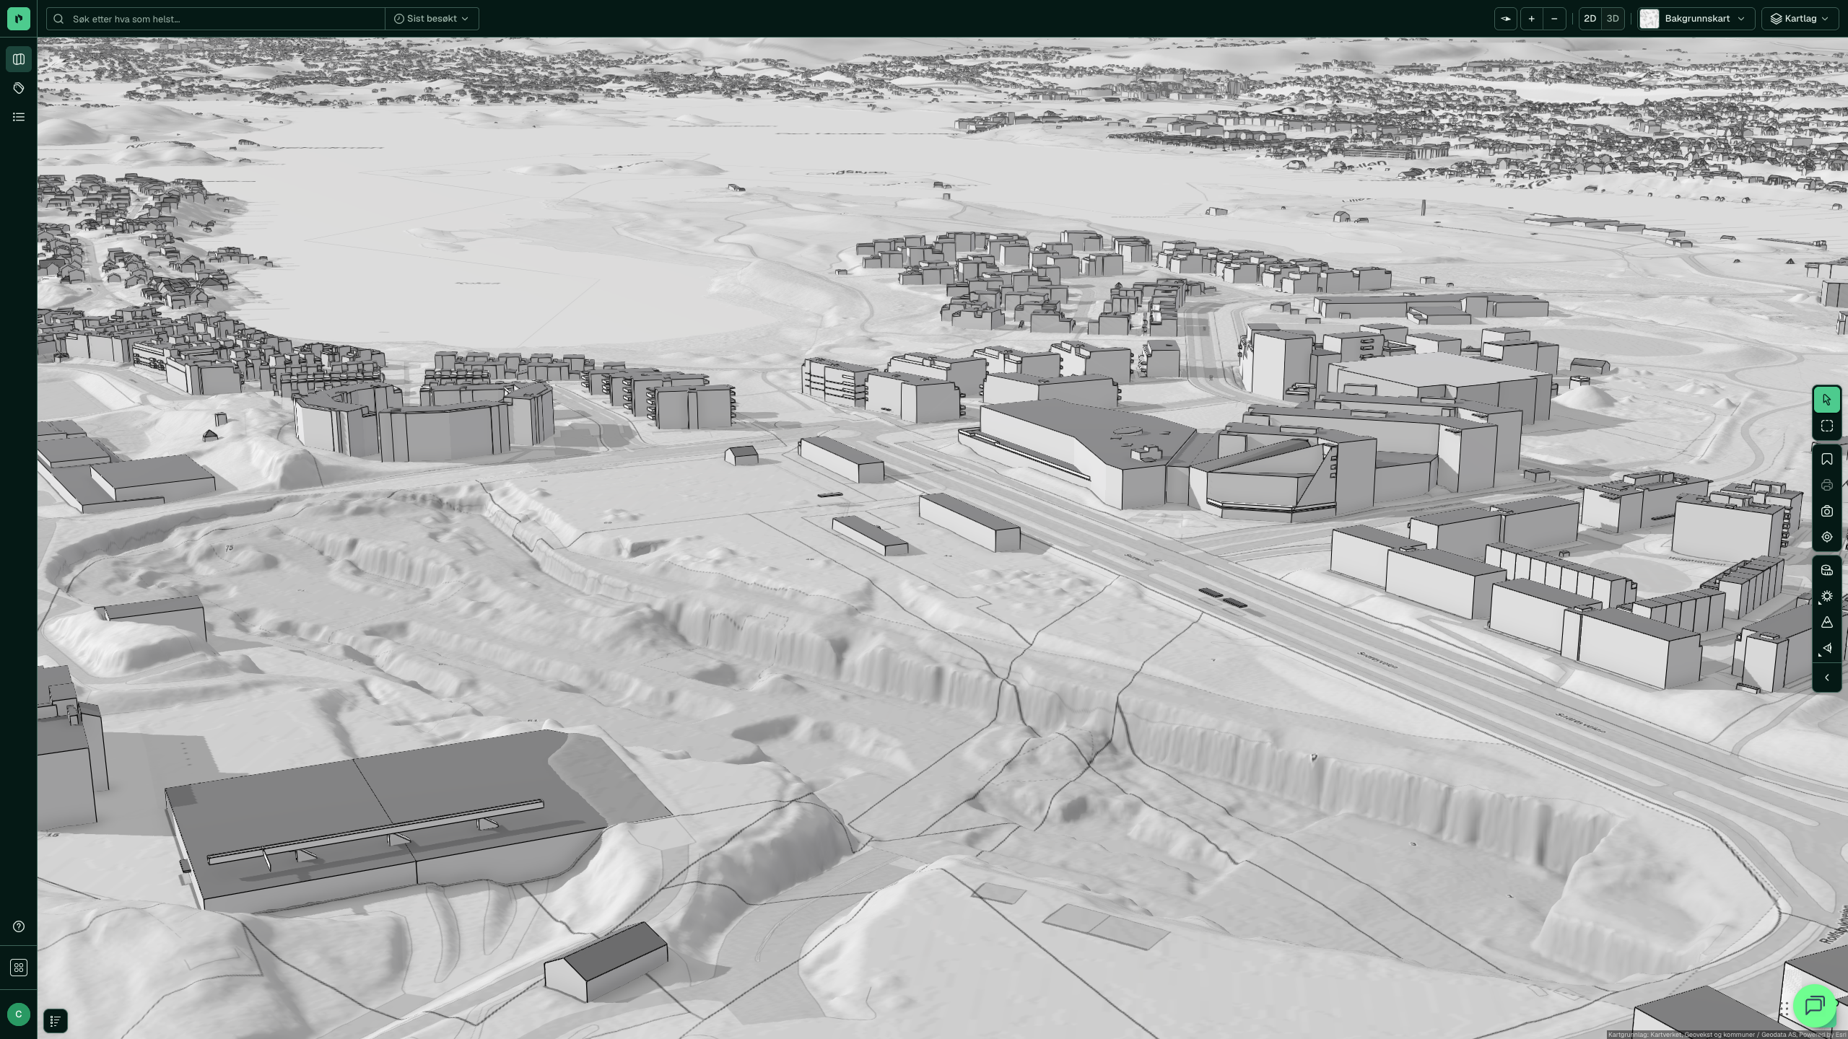Open the map panel icon in left sidebar
Screen dimensions: 1848x1039
pyautogui.click(x=19, y=59)
